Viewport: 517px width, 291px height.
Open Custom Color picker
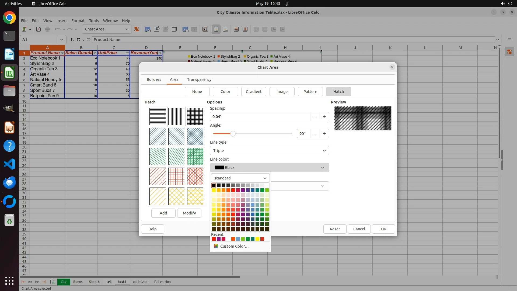pos(234,246)
